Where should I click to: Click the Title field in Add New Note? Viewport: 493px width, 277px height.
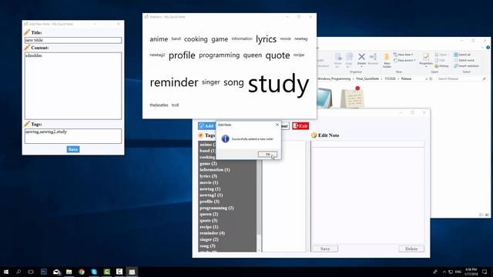click(73, 40)
